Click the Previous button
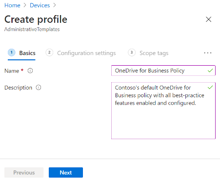 point(24,173)
